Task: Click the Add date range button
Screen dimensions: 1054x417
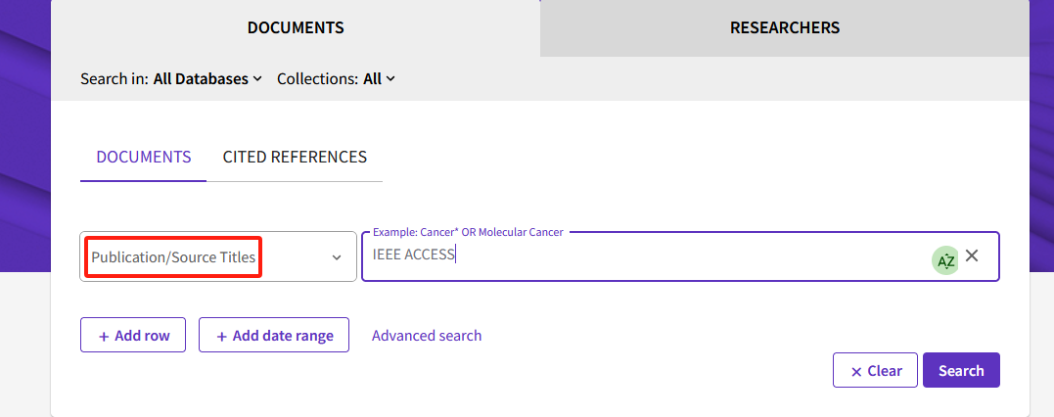Action: [274, 335]
